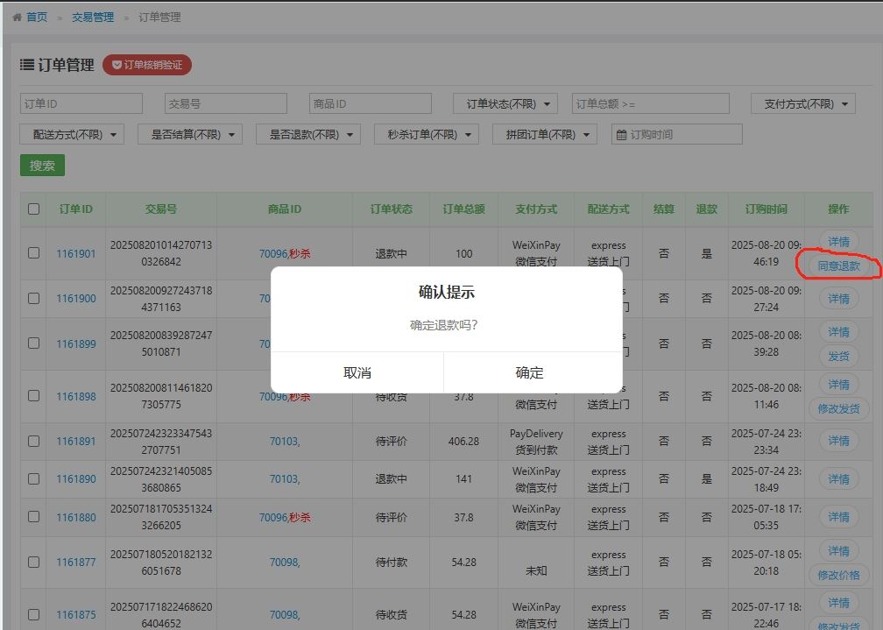The width and height of the screenshot is (883, 630).
Task: Open the 订单状态(不限) dropdown
Action: tap(505, 103)
